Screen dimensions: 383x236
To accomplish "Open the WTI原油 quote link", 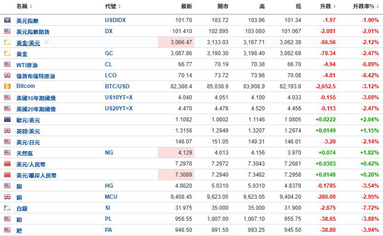I will pos(27,65).
